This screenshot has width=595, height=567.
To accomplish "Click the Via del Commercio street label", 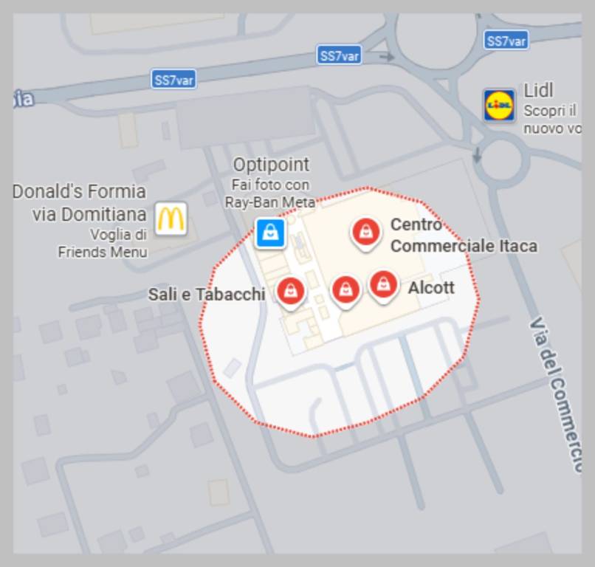I will click(555, 395).
